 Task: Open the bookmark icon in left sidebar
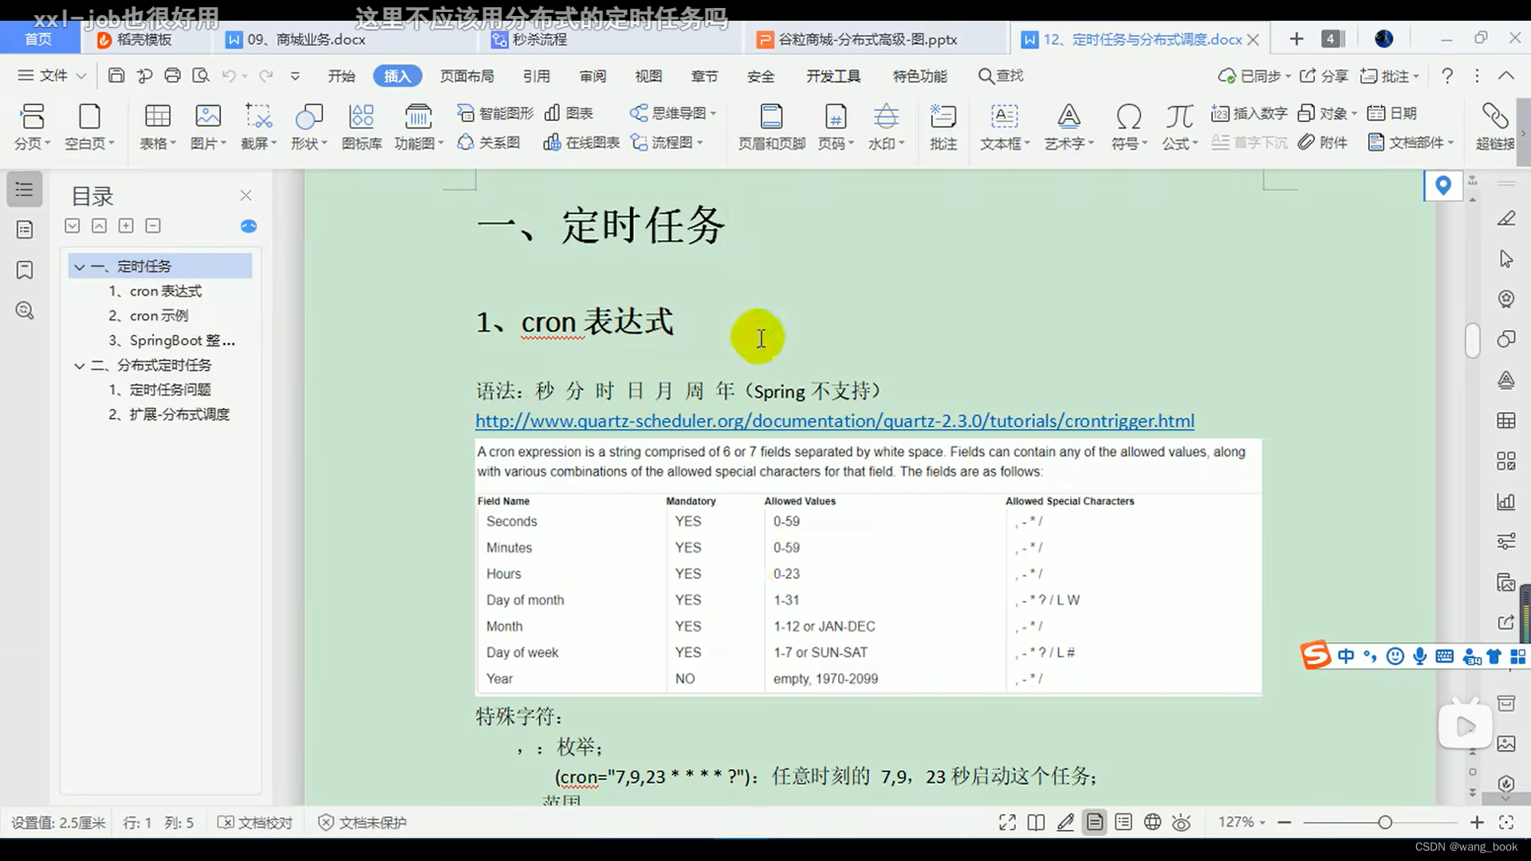(x=25, y=270)
